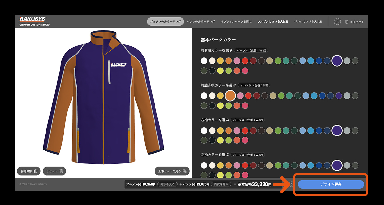View top and bottom set together

(172, 171)
